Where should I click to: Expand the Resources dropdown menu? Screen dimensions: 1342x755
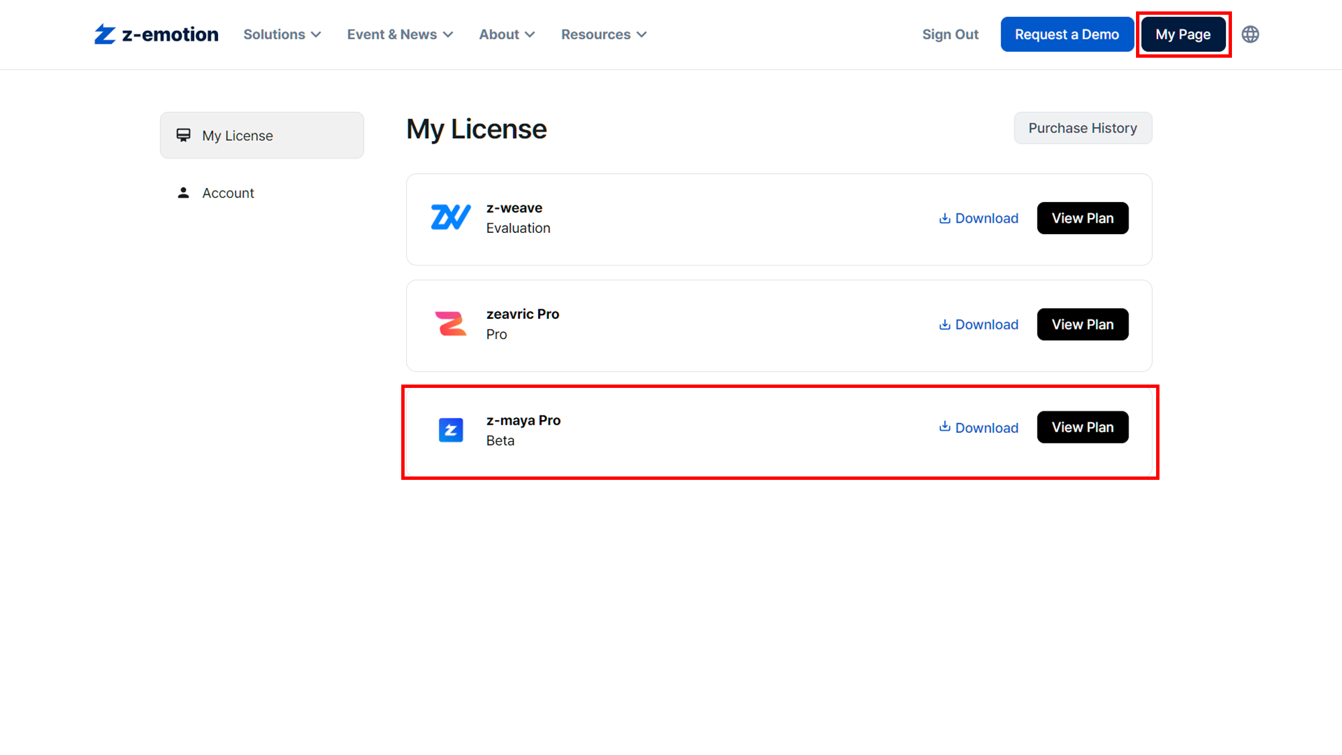pyautogui.click(x=604, y=34)
